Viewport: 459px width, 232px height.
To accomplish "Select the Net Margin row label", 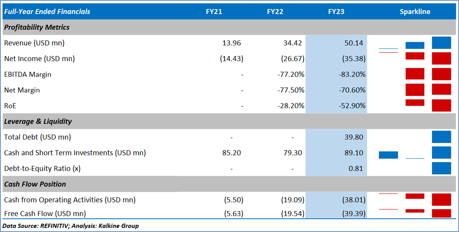I will point(22,90).
